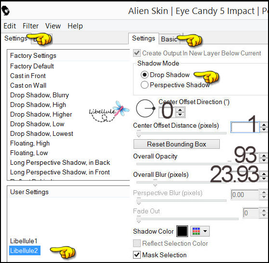269x263 pixels.
Task: Select the Drop Shadow radio button
Action: pos(145,75)
